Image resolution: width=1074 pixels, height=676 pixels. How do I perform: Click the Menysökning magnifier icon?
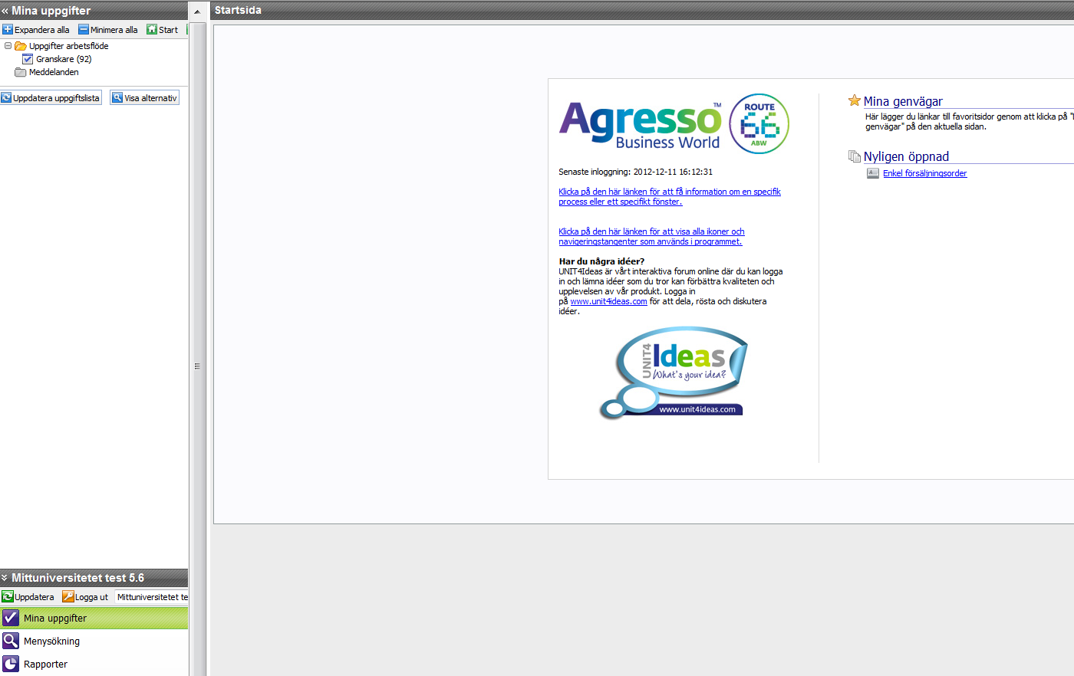click(11, 641)
